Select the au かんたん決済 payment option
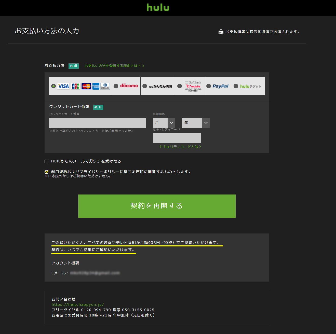Viewport: 336px width, 334px height. pyautogui.click(x=145, y=86)
